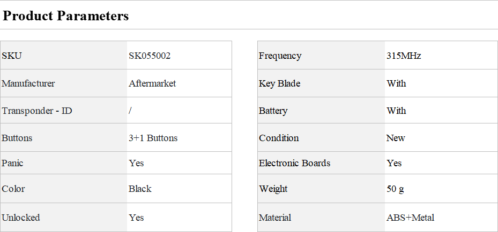Click the Frequency label cell
Image resolution: width=498 pixels, height=232 pixels.
point(321,55)
